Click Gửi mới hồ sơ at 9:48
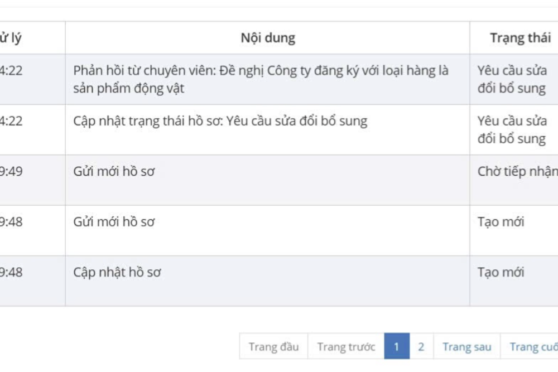Viewport: 558px width, 372px height. [114, 222]
